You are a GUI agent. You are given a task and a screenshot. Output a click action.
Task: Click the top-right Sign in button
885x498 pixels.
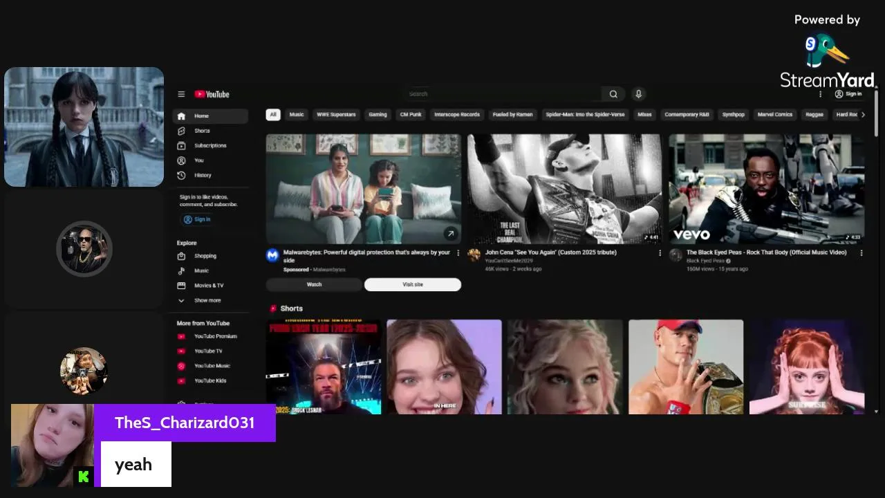[848, 94]
